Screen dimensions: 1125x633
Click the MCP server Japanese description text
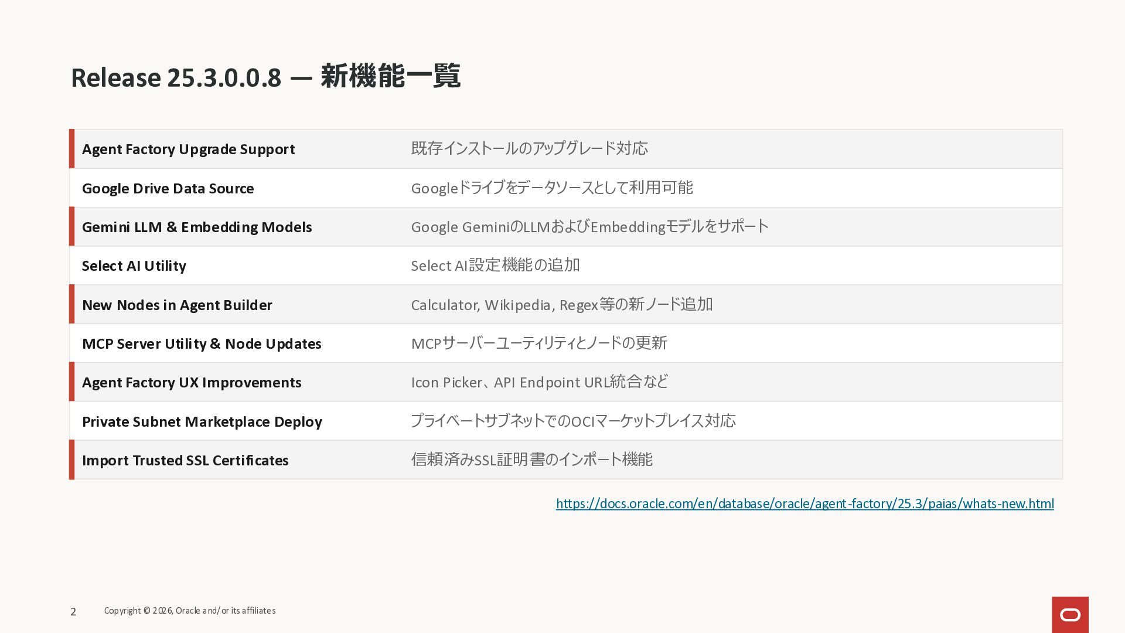539,343
